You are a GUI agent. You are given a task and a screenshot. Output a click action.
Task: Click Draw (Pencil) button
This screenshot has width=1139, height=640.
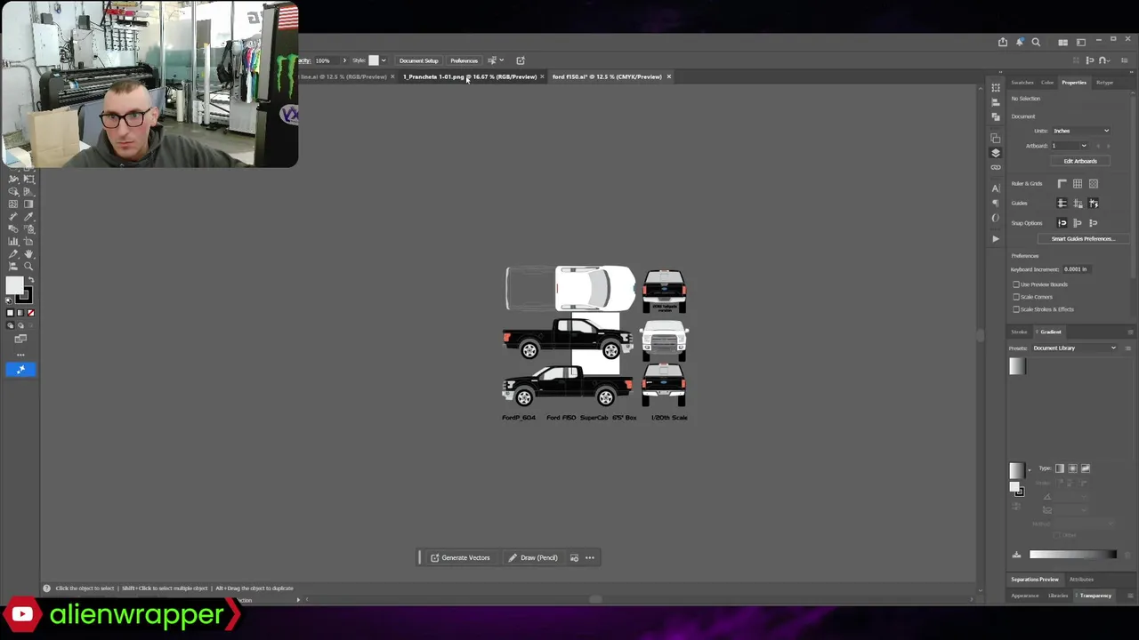[x=533, y=557]
